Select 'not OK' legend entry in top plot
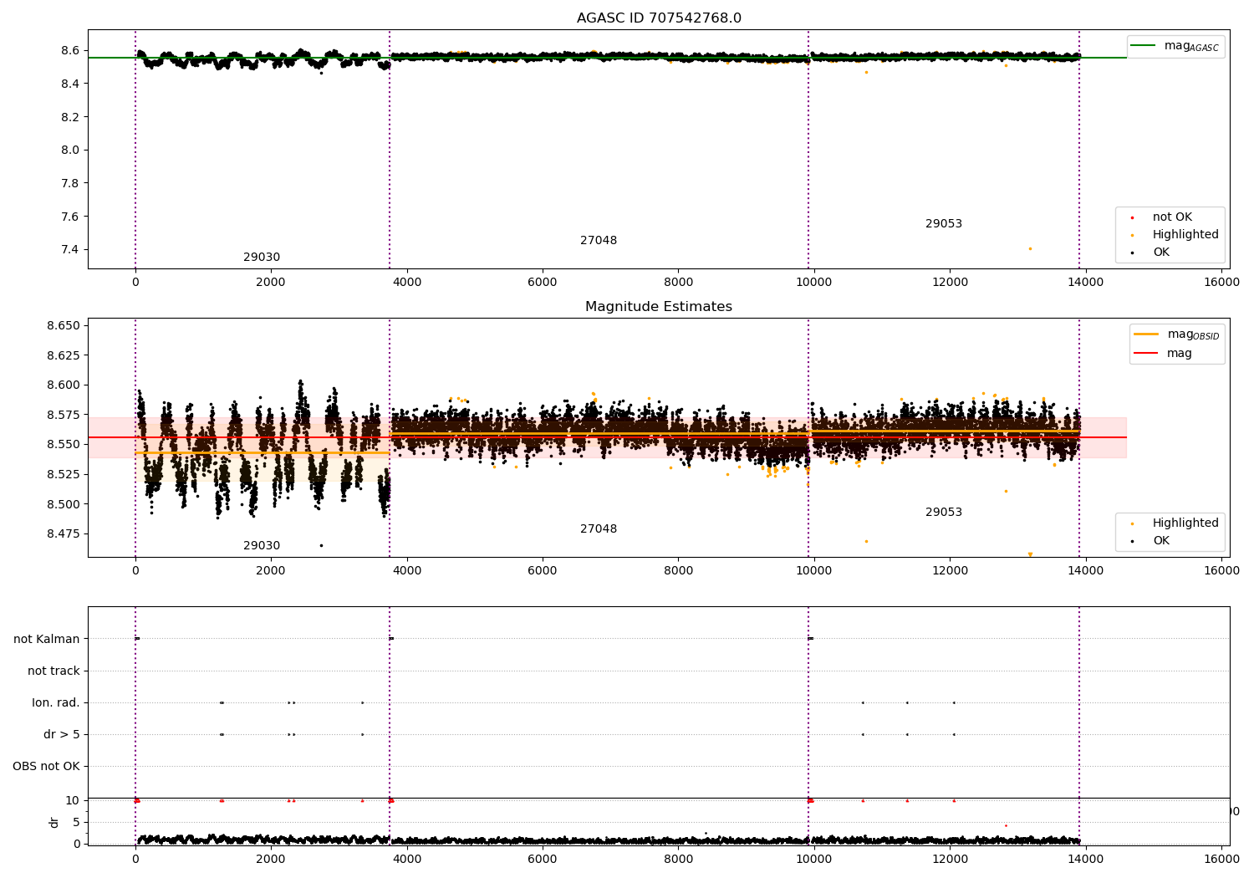The width and height of the screenshot is (1254, 878). (x=1172, y=217)
